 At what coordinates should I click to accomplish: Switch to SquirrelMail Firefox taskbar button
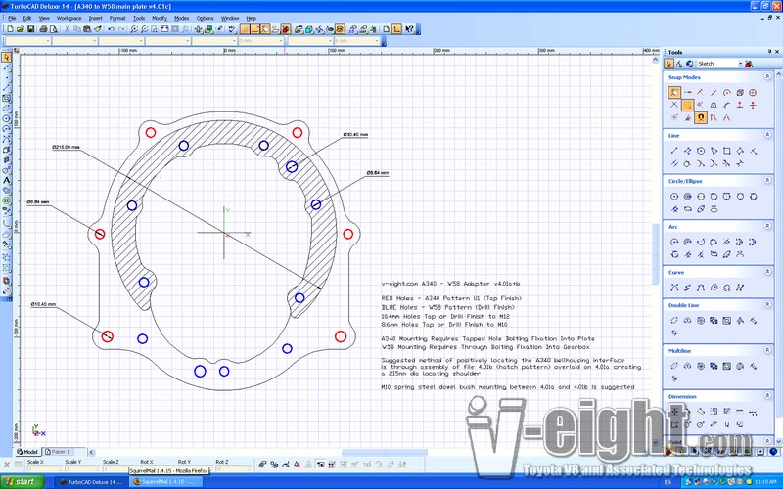click(x=167, y=482)
